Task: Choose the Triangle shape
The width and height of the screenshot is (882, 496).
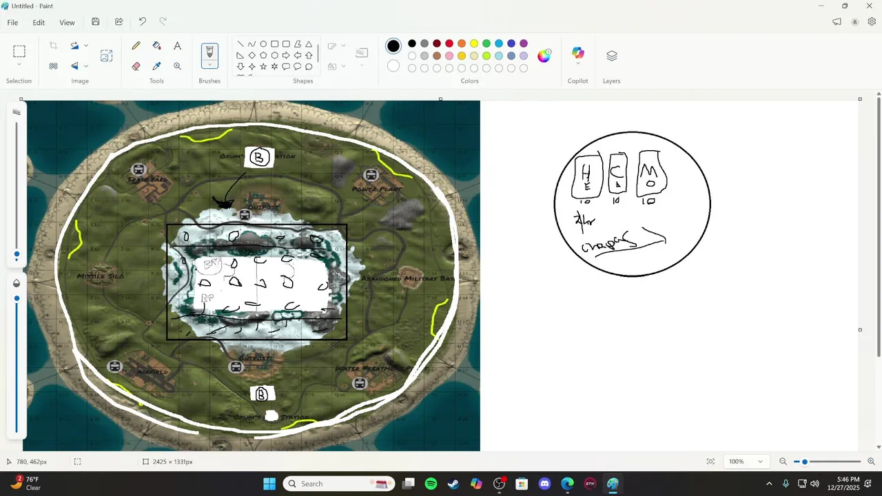Action: click(x=309, y=44)
